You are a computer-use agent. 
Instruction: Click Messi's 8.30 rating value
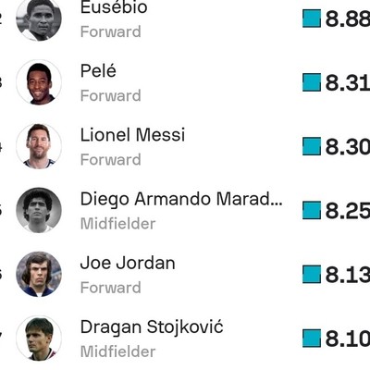click(x=348, y=146)
